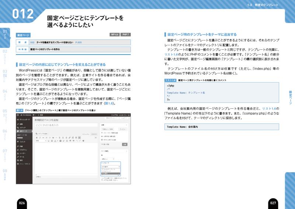
Task: Click the numbered list icon in the editor toolbar
Action: pyautogui.click(x=50, y=138)
